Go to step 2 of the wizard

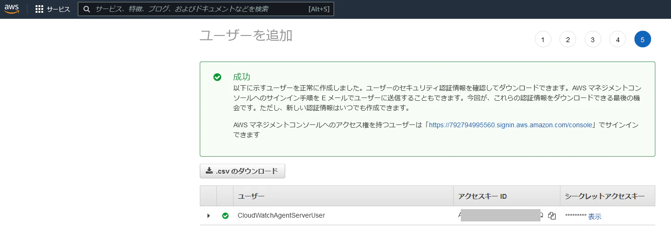[568, 40]
